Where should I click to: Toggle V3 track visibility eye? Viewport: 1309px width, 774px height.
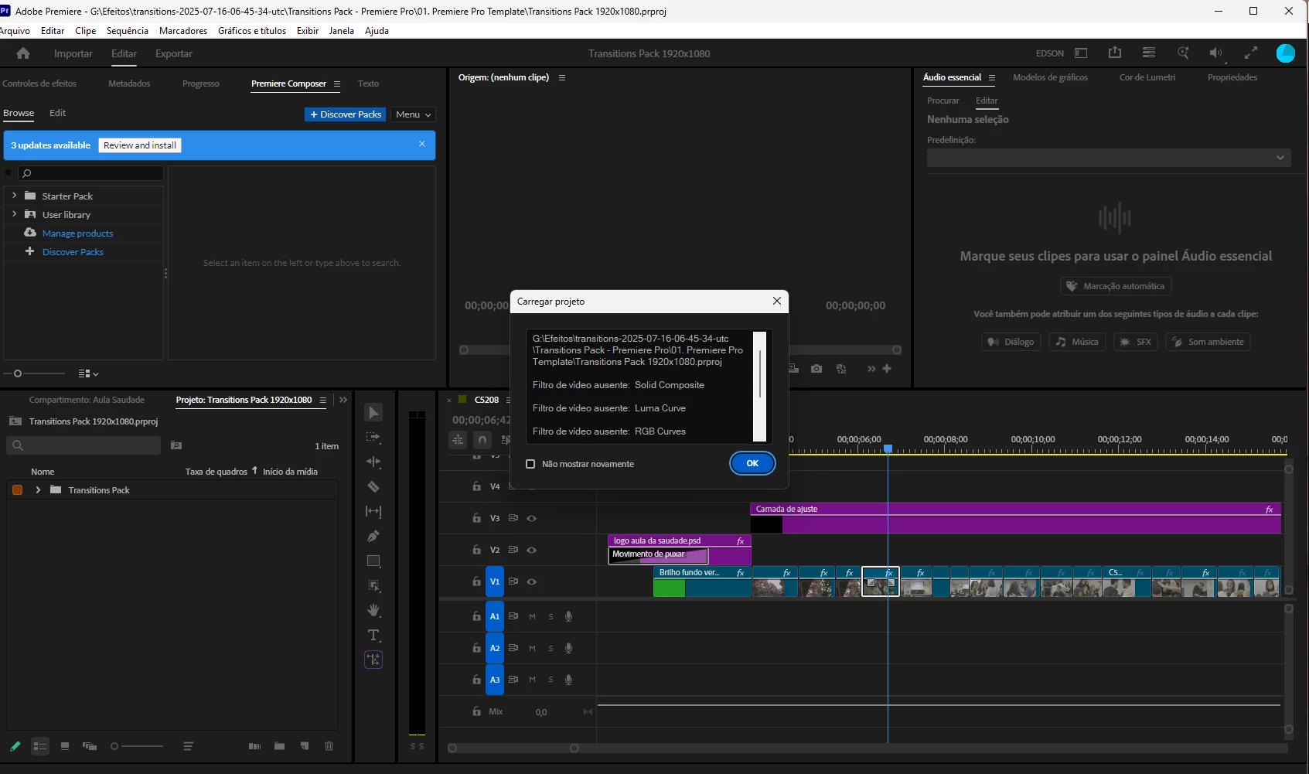click(532, 518)
